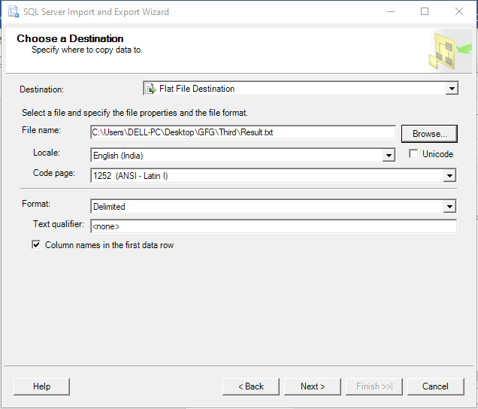Image resolution: width=478 pixels, height=409 pixels.
Task: Click the 1252 (ANSI - Latin I) combo box
Action: pyautogui.click(x=274, y=176)
